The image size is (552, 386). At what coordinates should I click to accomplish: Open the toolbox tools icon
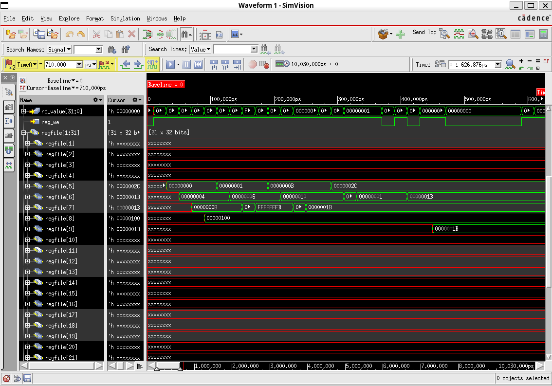coord(383,34)
